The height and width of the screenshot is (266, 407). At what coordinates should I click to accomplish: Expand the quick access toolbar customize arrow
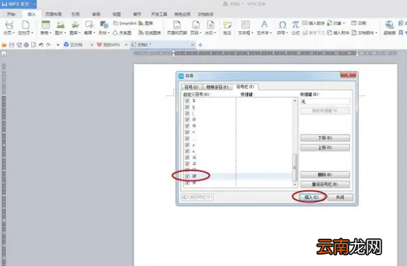[58, 45]
